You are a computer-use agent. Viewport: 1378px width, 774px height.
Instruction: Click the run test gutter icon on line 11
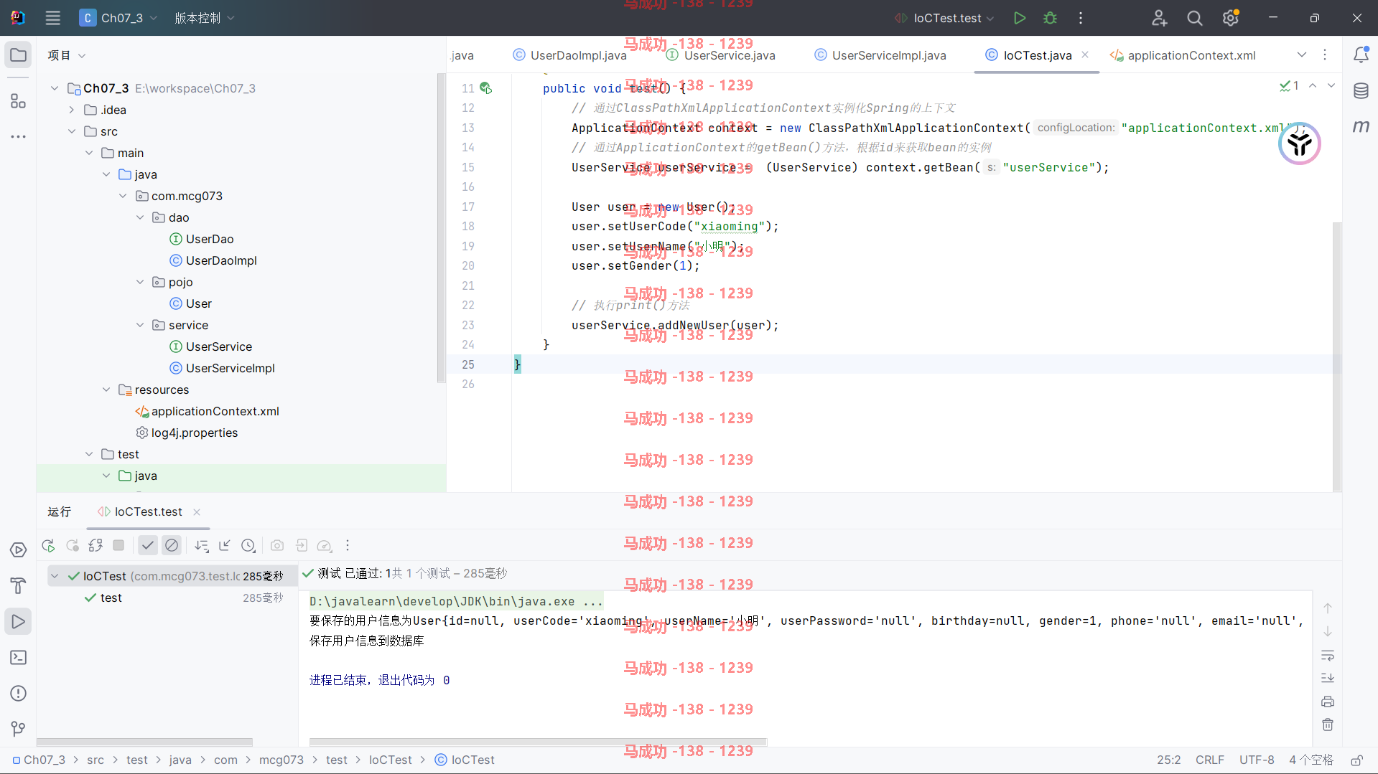click(486, 88)
